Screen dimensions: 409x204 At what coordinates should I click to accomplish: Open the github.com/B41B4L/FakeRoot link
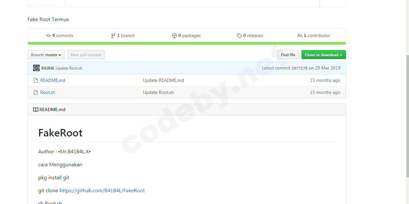point(102,191)
